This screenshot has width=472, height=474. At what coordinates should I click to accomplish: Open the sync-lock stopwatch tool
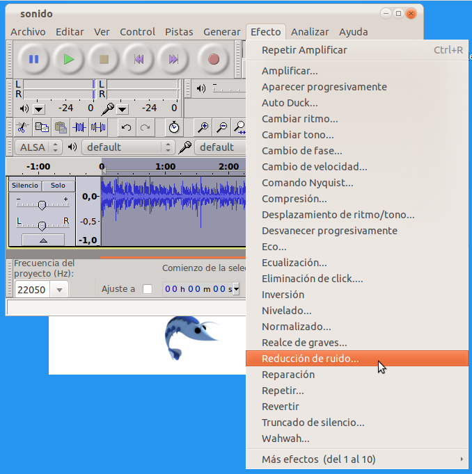tap(174, 127)
